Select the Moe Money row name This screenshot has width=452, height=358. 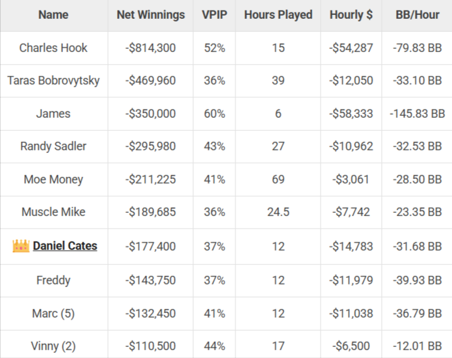[53, 179]
